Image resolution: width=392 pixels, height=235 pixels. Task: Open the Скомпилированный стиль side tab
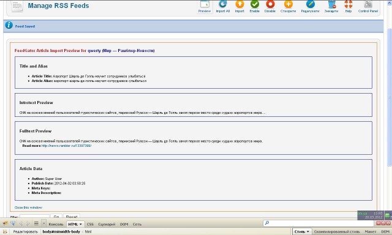pos(337,232)
